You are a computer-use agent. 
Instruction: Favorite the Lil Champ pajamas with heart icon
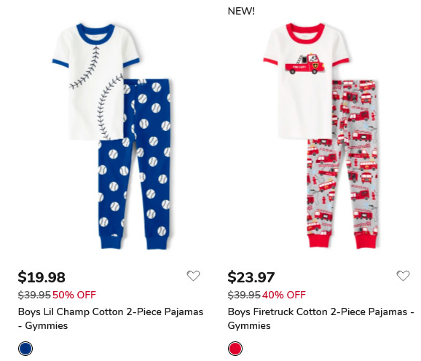click(193, 275)
